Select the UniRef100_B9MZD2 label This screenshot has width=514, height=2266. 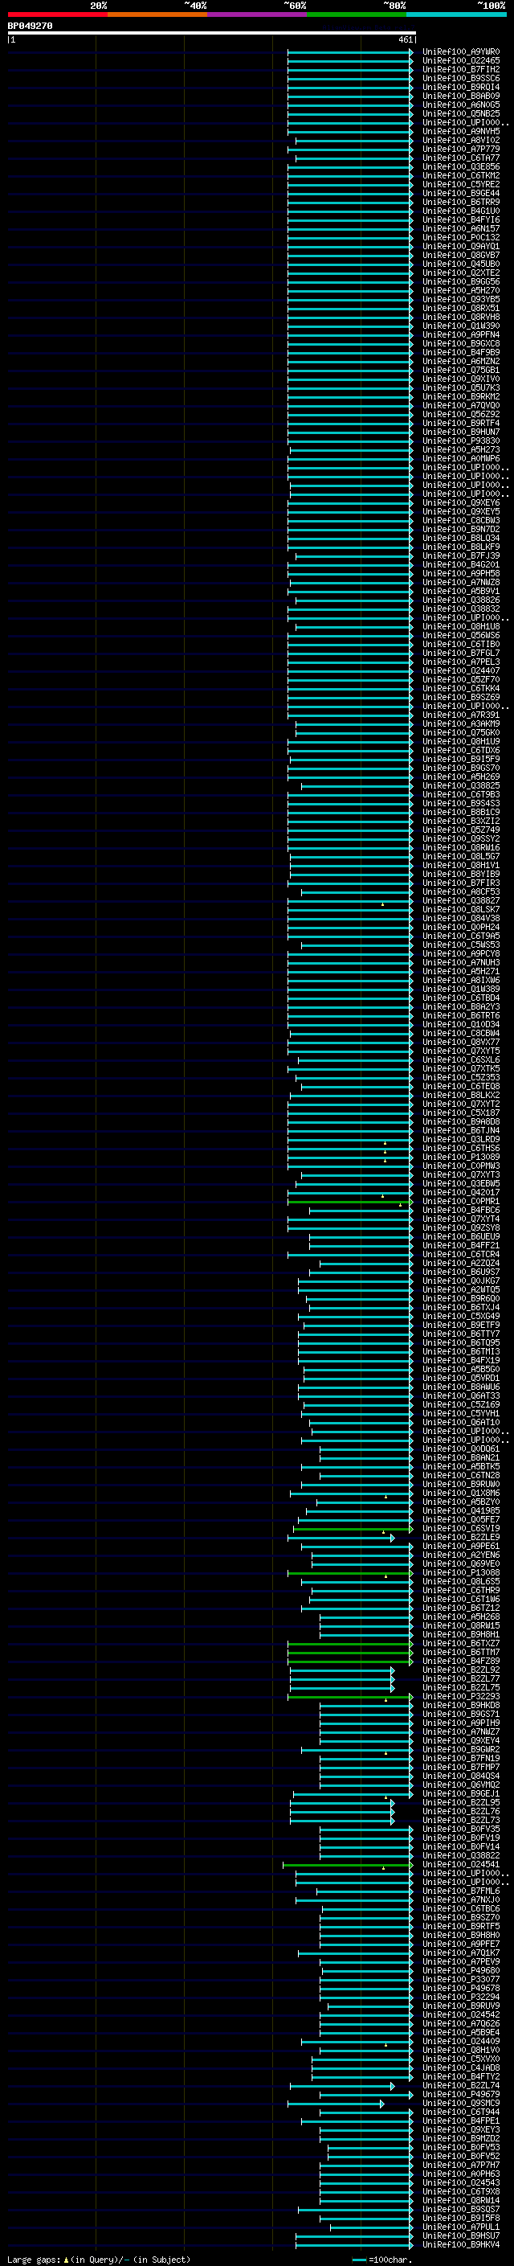coord(460,2138)
